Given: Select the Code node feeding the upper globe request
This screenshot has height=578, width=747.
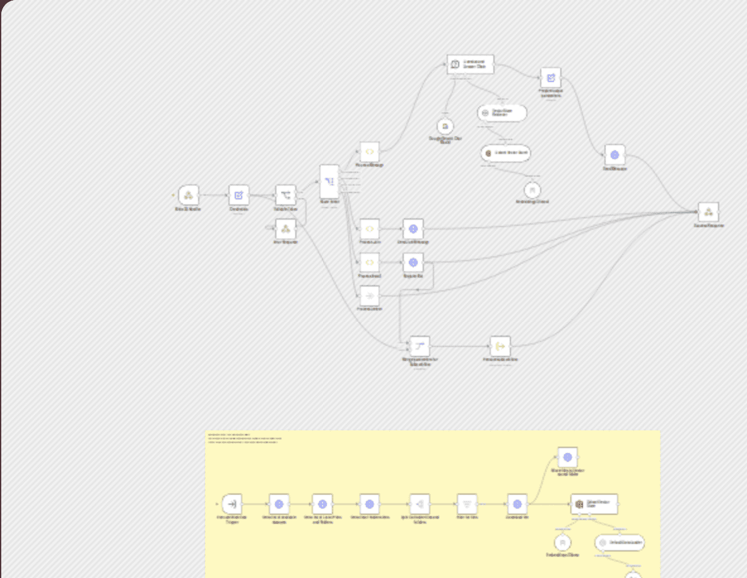Looking at the screenshot, I should 370,228.
